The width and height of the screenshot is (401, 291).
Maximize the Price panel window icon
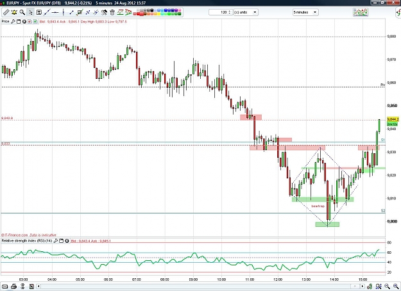[x=19, y=21]
